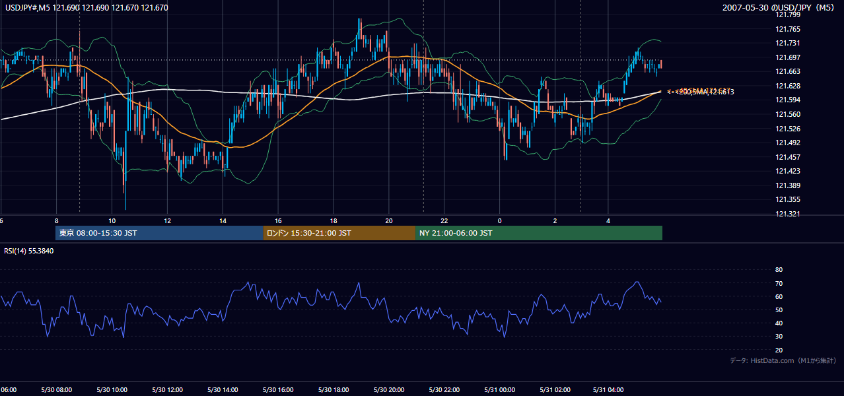Click hour label 12 on price chart axis

(168, 220)
